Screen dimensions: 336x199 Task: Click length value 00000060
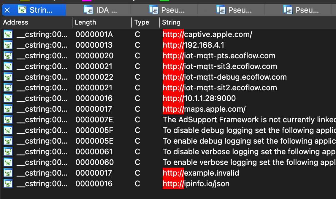point(94,163)
